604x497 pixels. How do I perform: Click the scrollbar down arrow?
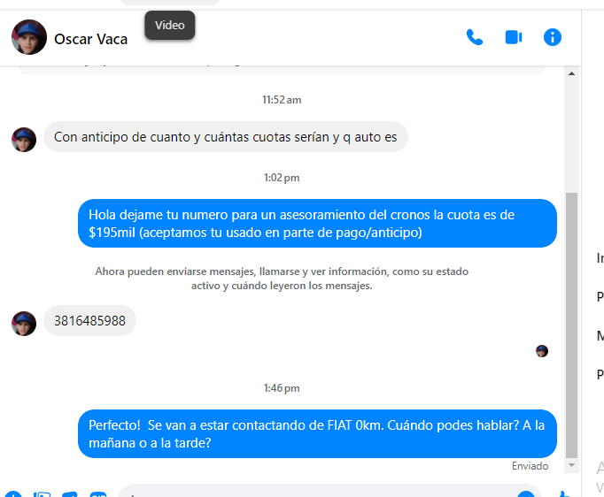click(571, 465)
